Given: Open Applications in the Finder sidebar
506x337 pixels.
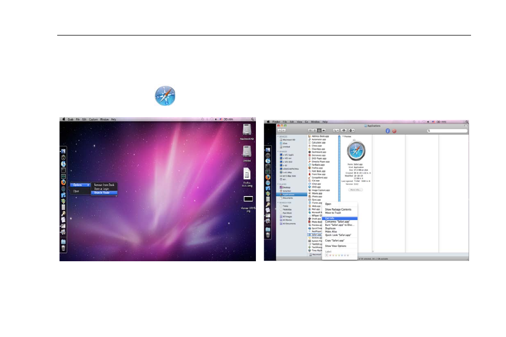Looking at the screenshot, I should (x=292, y=194).
